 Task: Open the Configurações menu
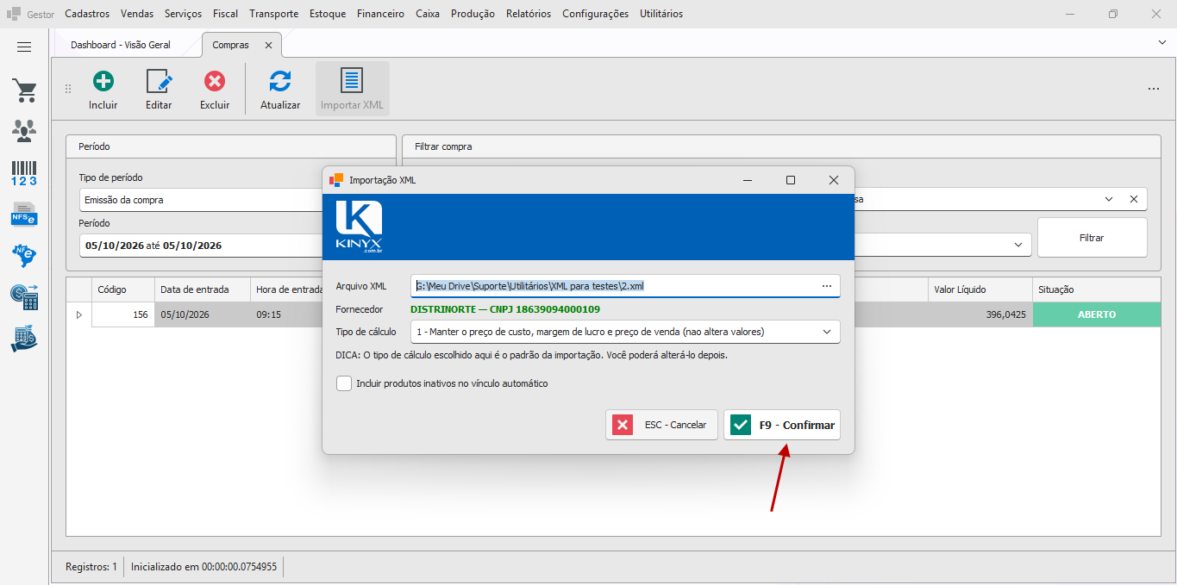[595, 14]
